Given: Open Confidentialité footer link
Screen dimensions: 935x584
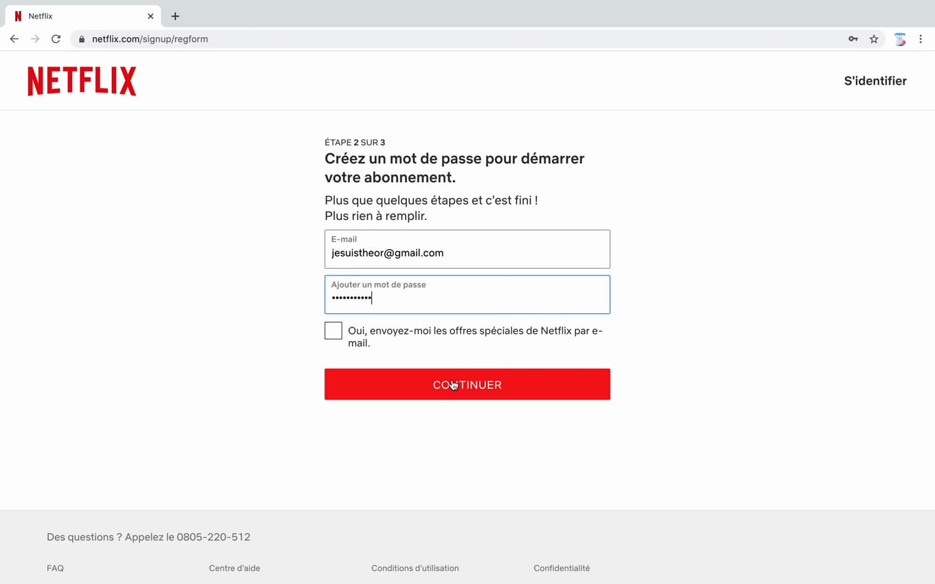Looking at the screenshot, I should pyautogui.click(x=562, y=568).
